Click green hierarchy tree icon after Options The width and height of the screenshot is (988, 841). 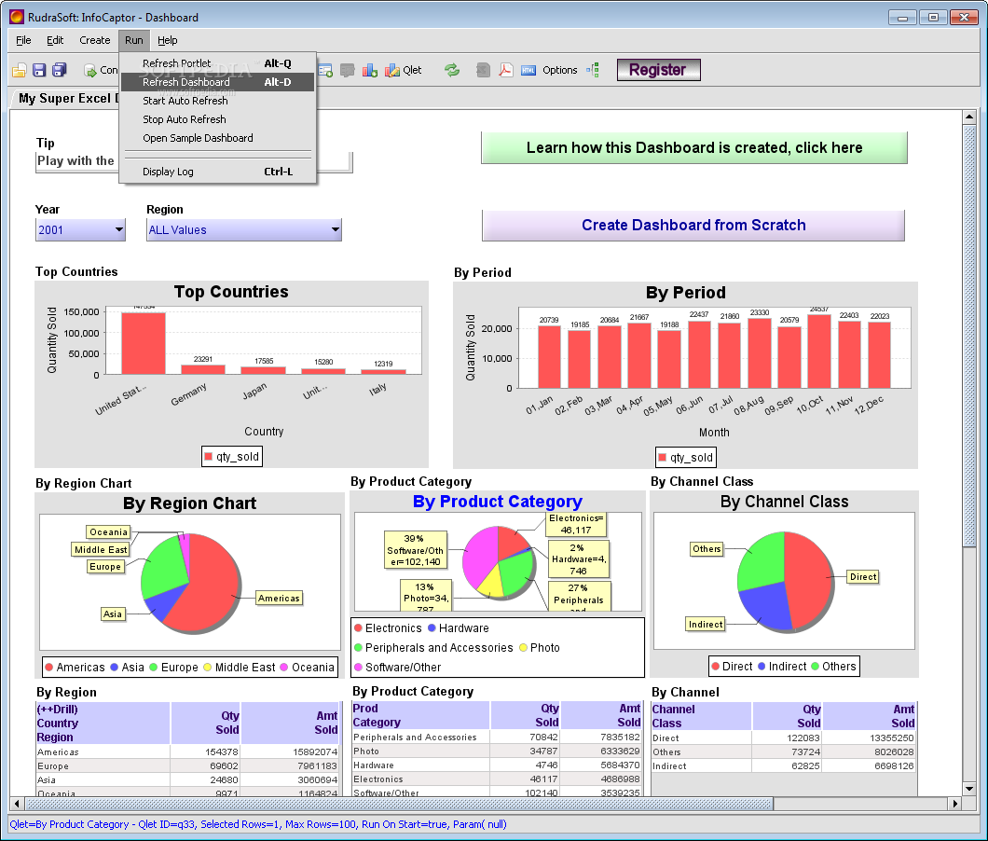[593, 70]
